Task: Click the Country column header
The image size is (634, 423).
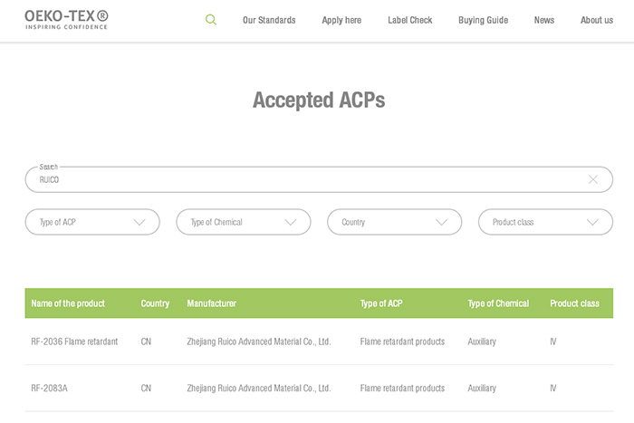Action: pos(155,303)
